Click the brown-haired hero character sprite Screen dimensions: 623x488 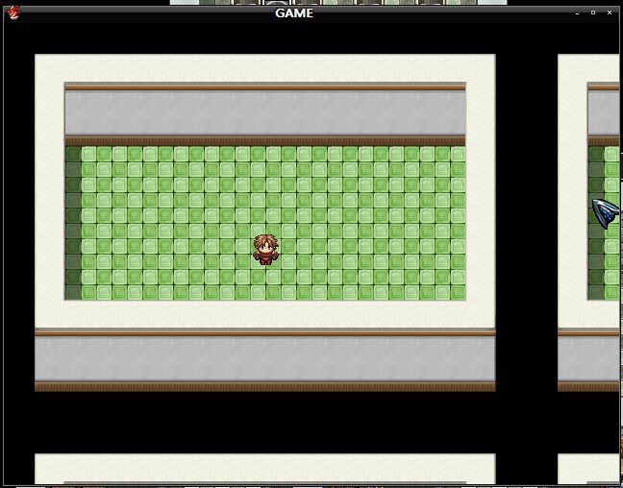coord(265,250)
